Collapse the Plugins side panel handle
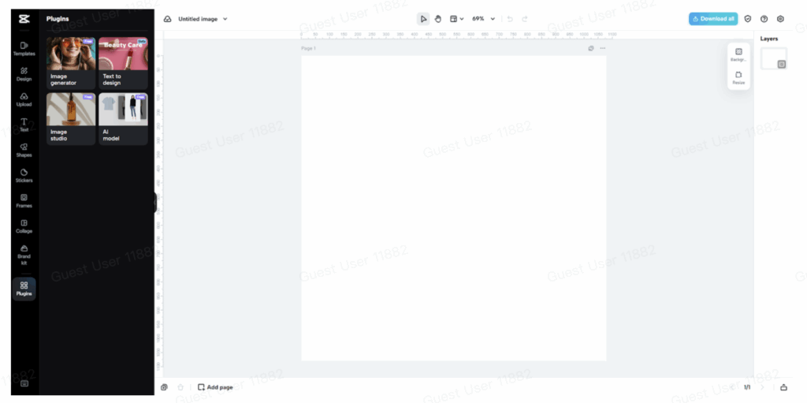 click(155, 203)
